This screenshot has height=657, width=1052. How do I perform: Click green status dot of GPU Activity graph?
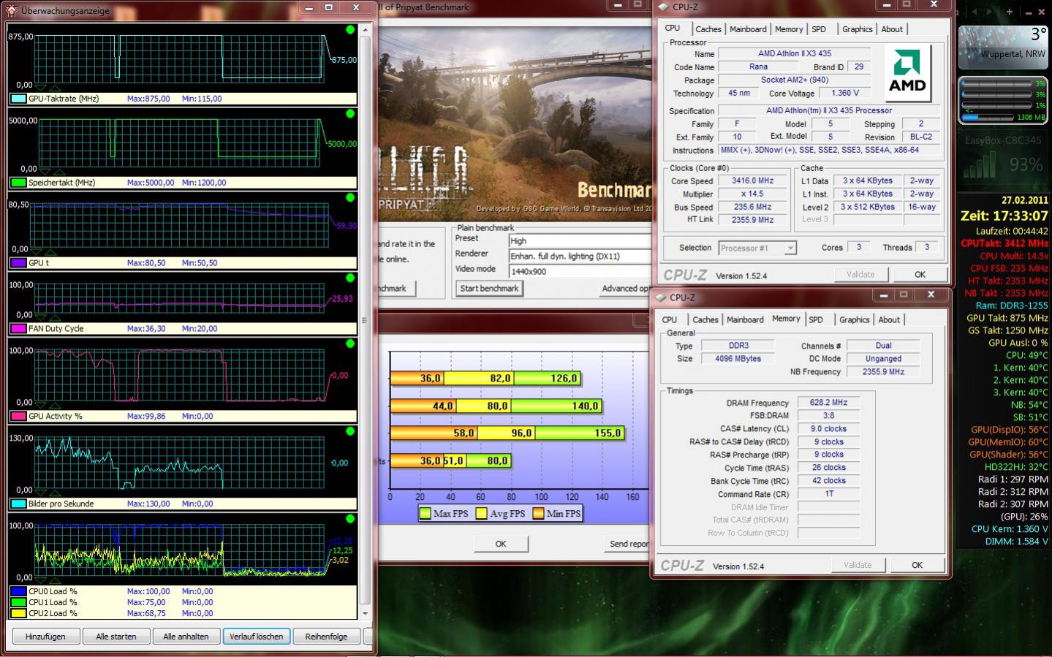tap(350, 344)
